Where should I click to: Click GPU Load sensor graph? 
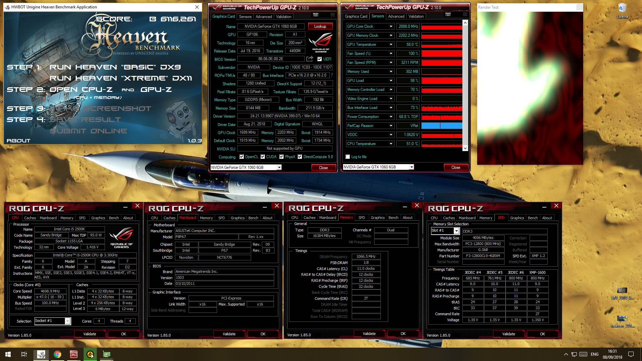click(442, 81)
